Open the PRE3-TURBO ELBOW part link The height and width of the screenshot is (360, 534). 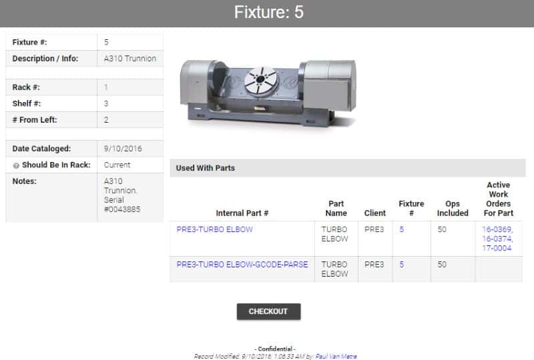pos(214,229)
